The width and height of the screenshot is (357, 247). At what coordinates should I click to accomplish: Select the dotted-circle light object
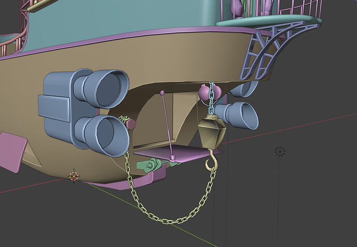280,151
